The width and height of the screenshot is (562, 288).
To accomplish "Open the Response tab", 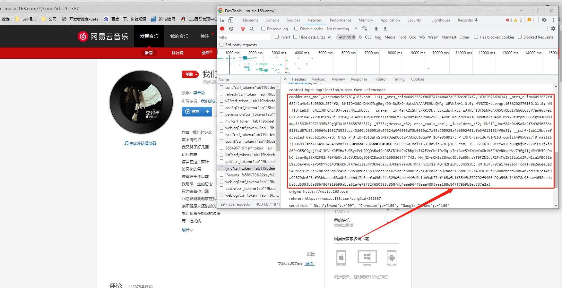I will (x=359, y=79).
